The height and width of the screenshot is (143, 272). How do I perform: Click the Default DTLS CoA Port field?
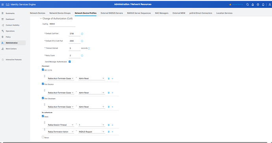coord(75,41)
